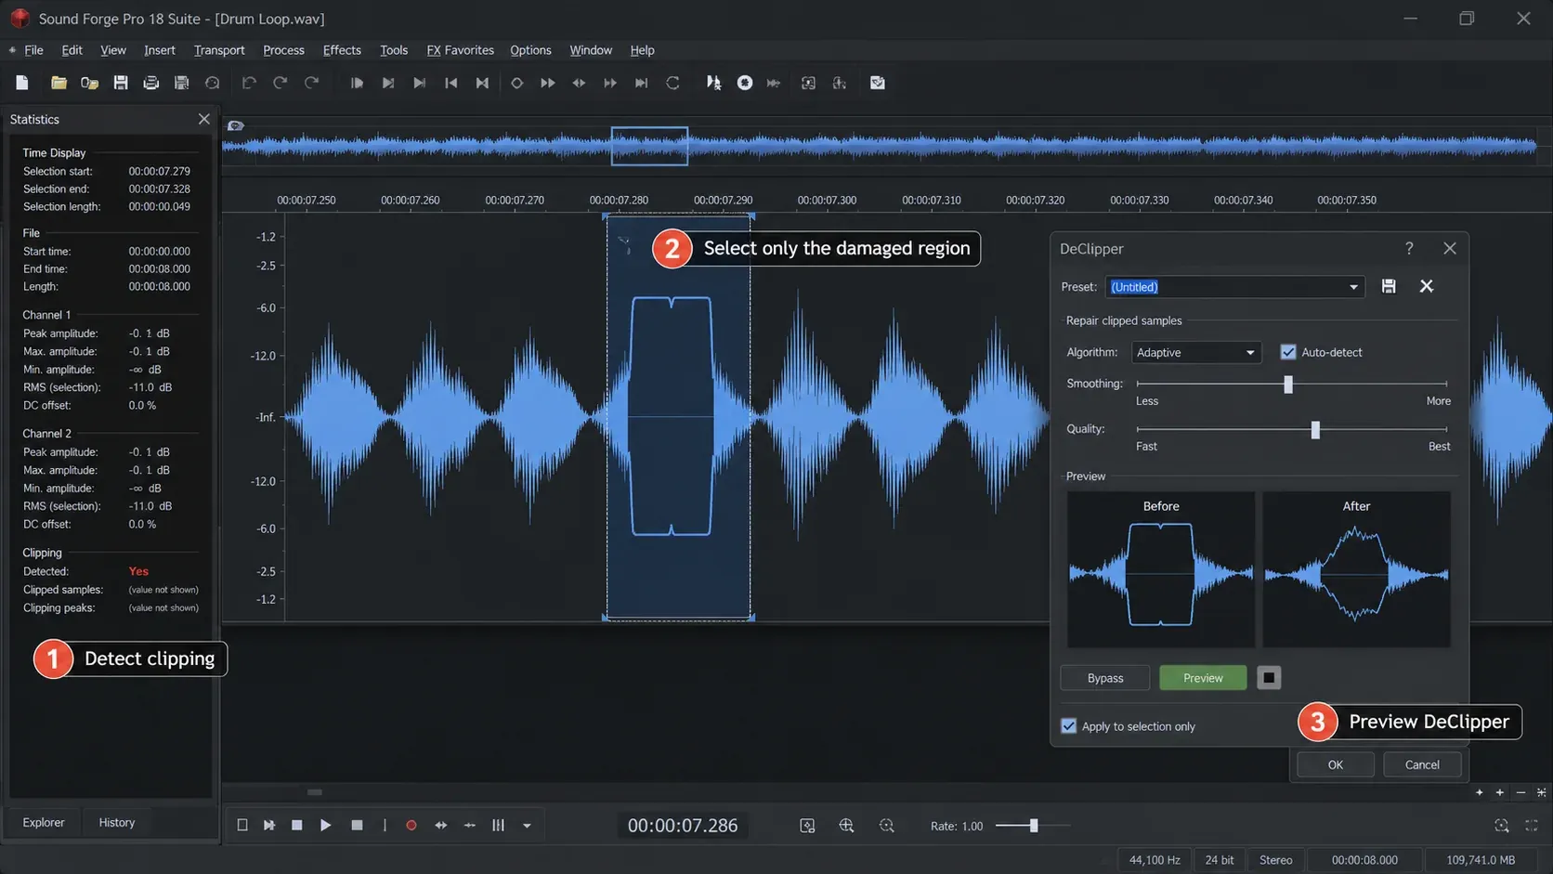Click the zoom out magnifier icon in transport bar
Screen dimensions: 1553x874
(x=887, y=826)
